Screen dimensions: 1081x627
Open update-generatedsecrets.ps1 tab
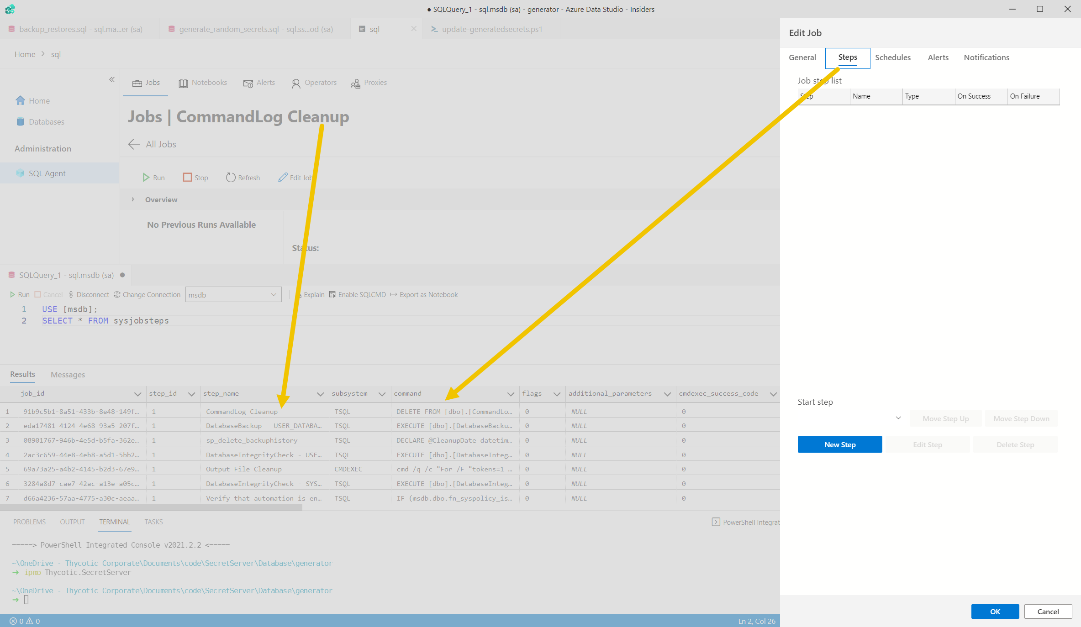coord(491,29)
